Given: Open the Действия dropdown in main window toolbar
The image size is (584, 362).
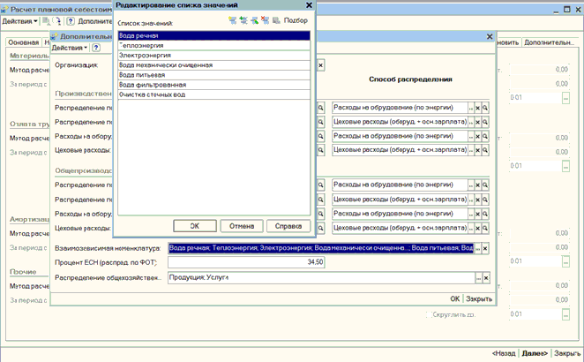Looking at the screenshot, I should pos(19,21).
